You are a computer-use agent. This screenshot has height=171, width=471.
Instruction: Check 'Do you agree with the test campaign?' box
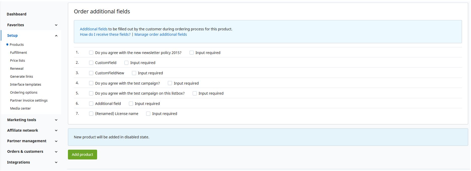[x=91, y=83]
